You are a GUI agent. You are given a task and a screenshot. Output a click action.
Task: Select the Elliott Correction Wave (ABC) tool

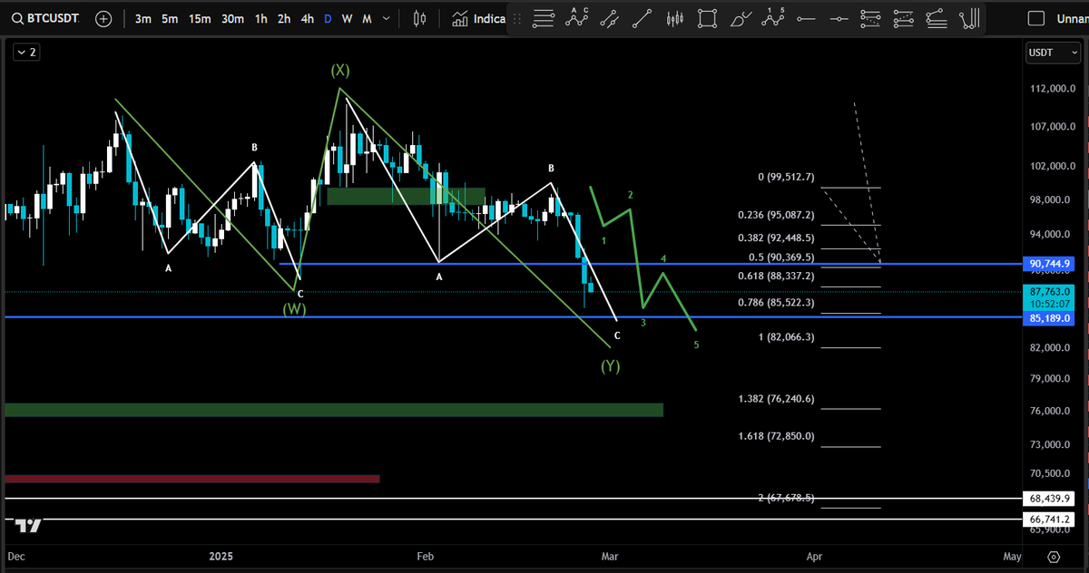[x=578, y=18]
